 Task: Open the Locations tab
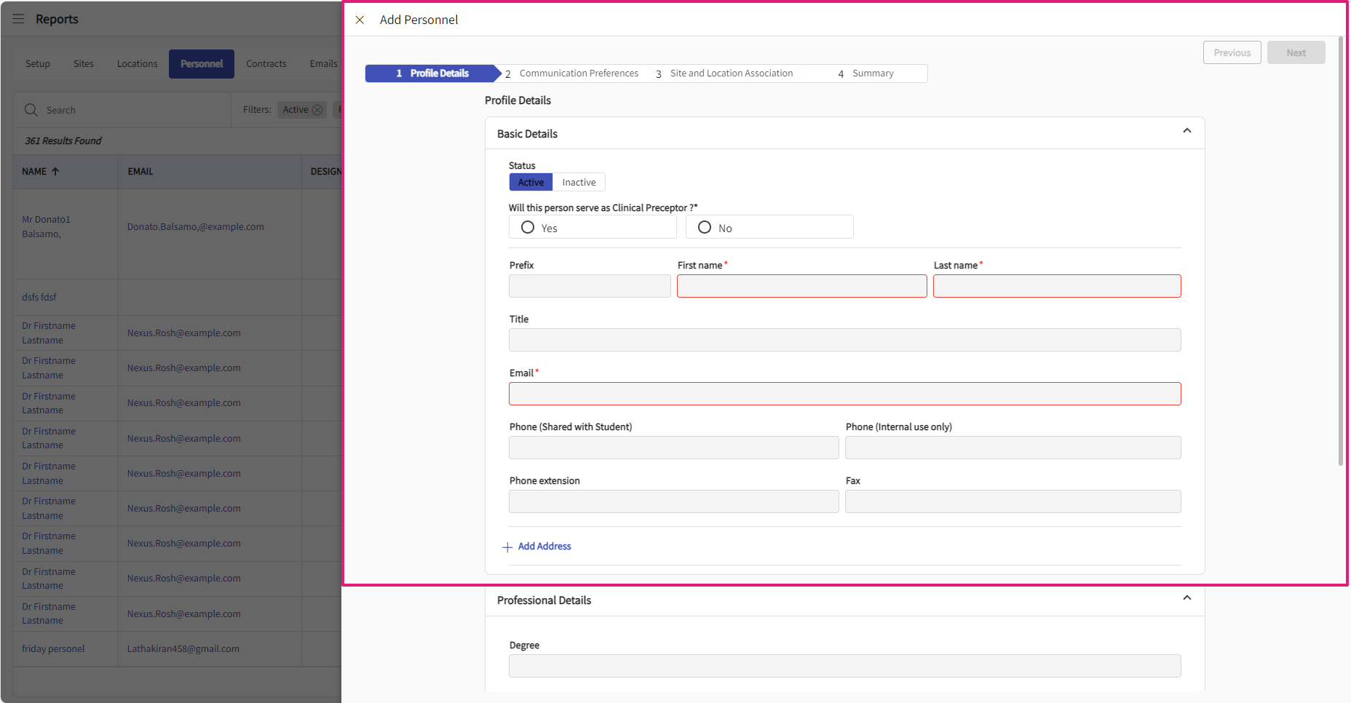(138, 64)
